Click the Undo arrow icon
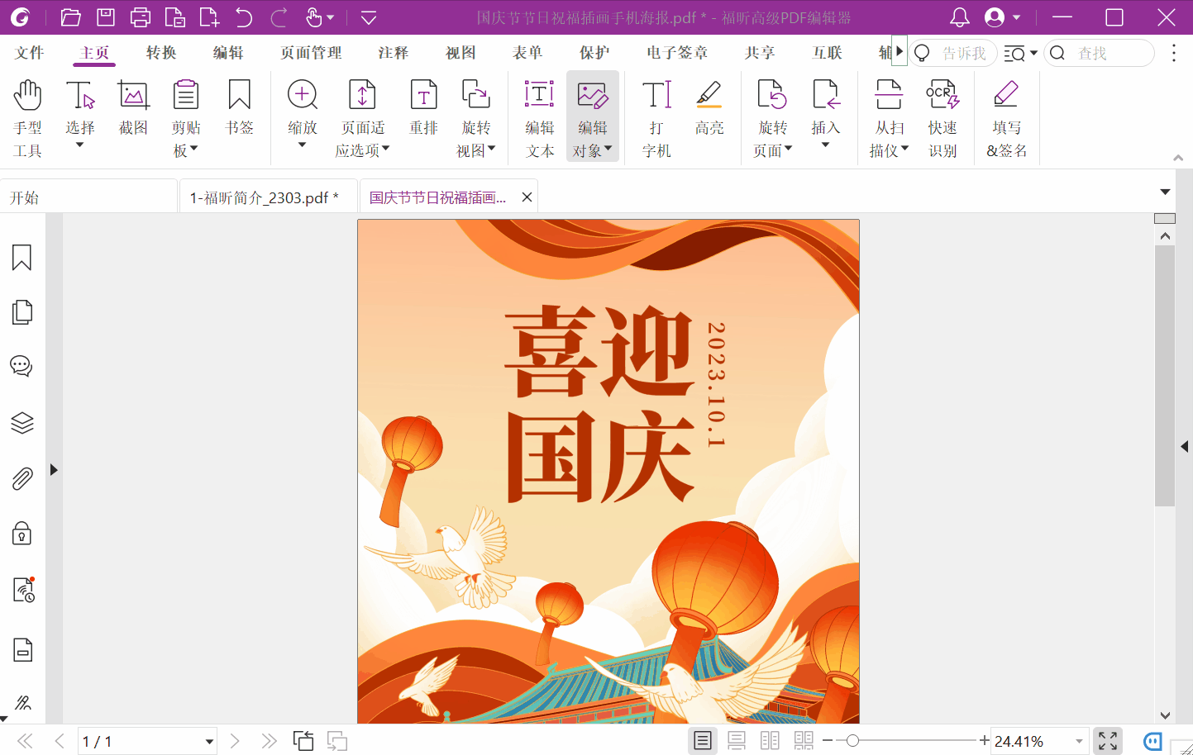Image resolution: width=1193 pixels, height=755 pixels. coord(244,17)
